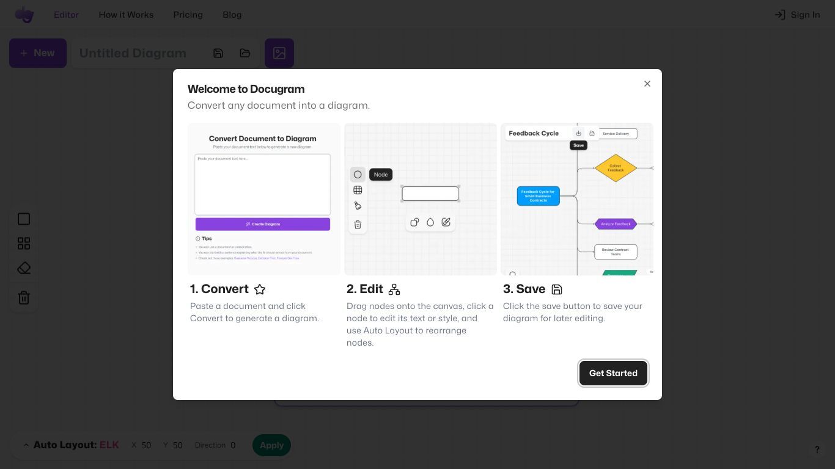Open the Blog link in navigation

tap(232, 15)
